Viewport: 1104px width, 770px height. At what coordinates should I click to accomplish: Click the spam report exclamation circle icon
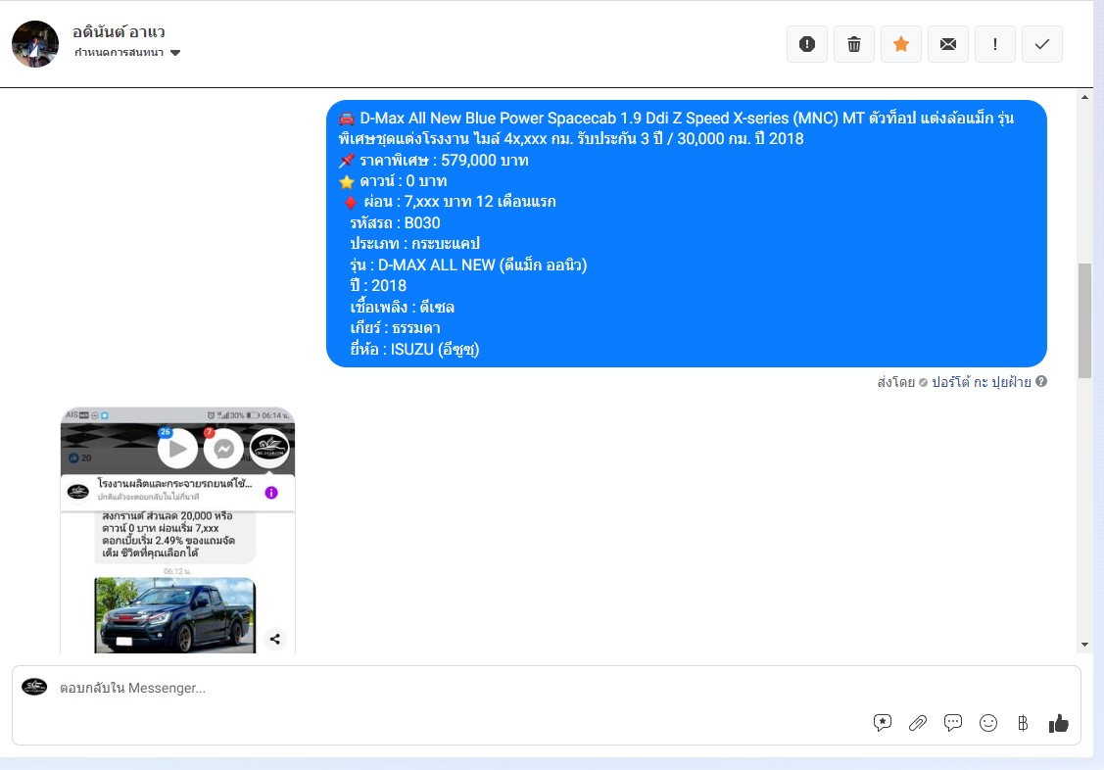[x=807, y=44]
